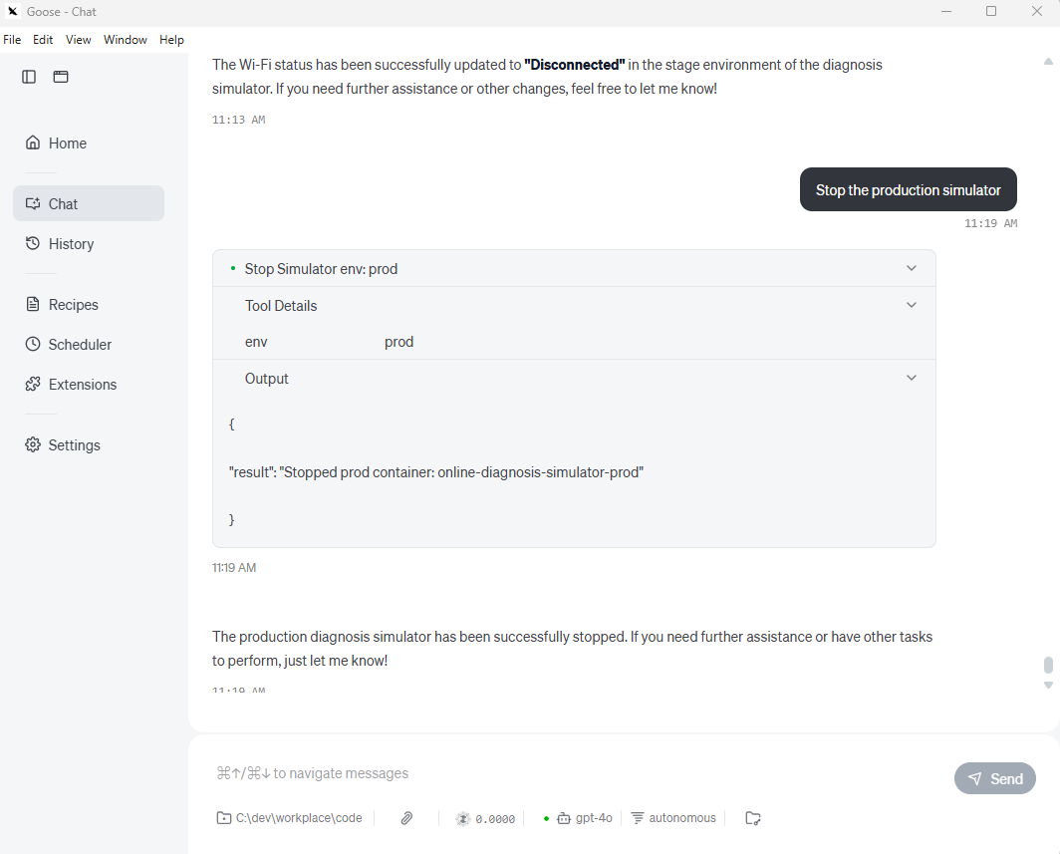The width and height of the screenshot is (1060, 854).
Task: Open the gpt-4o model selector
Action: (585, 818)
